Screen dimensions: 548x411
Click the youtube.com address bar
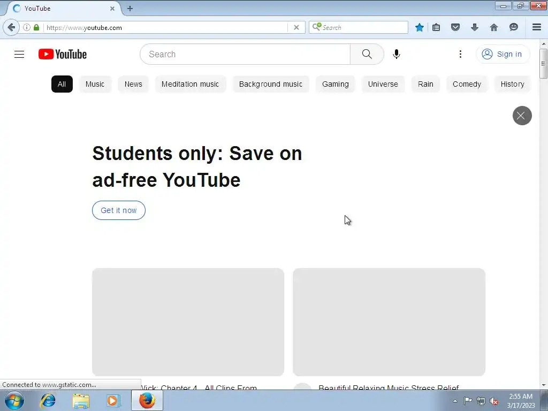tap(166, 28)
